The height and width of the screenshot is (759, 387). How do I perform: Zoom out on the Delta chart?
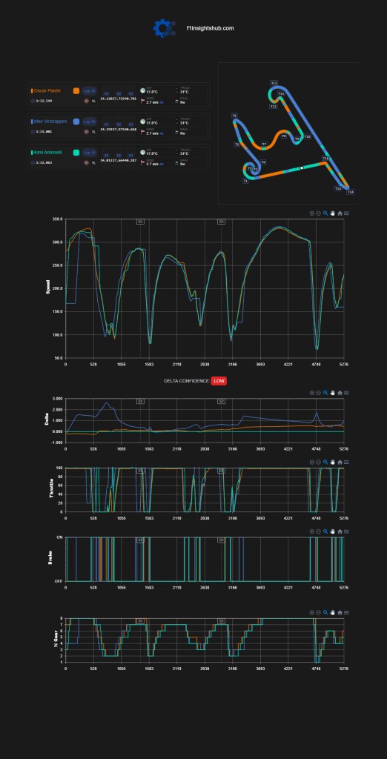coord(318,393)
